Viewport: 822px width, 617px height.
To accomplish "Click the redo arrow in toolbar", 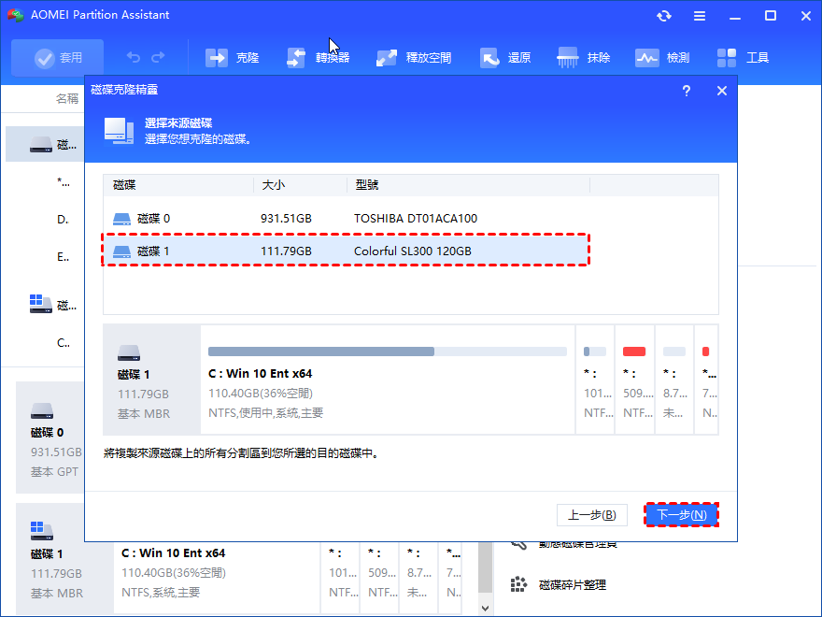I will click(x=158, y=57).
